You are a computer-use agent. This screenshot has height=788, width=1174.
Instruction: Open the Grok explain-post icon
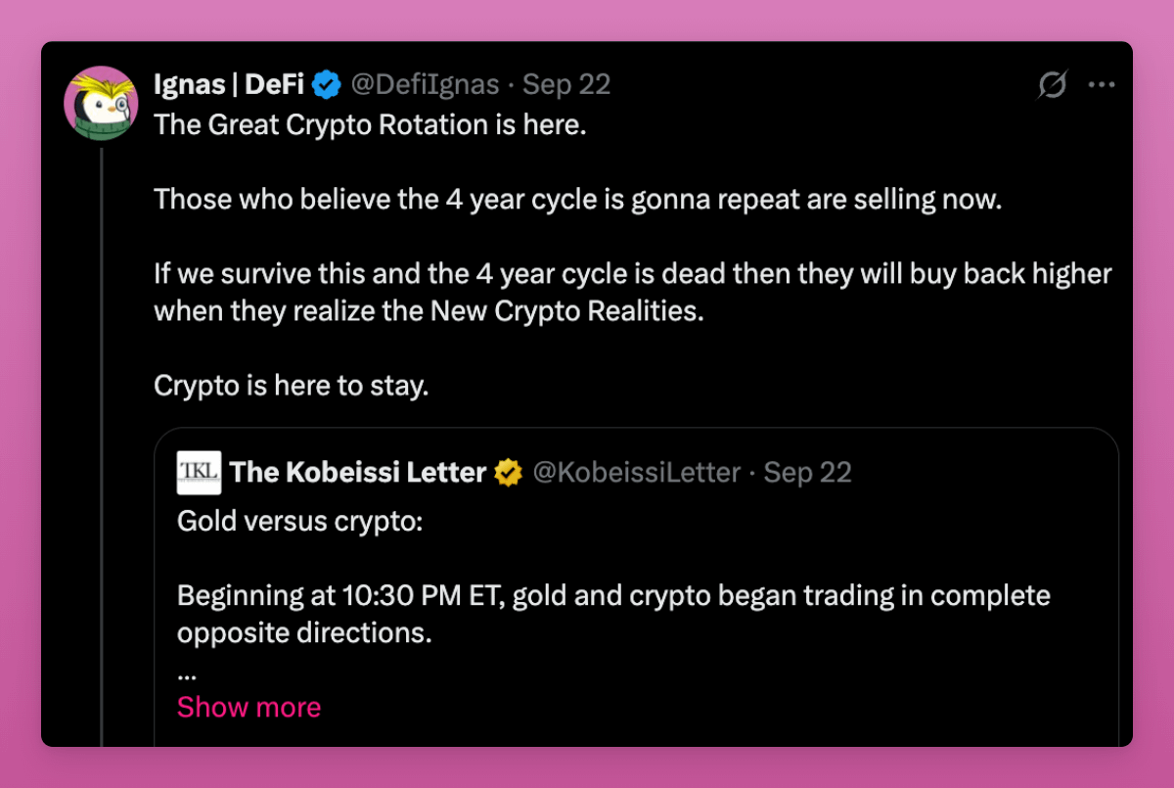click(1053, 86)
